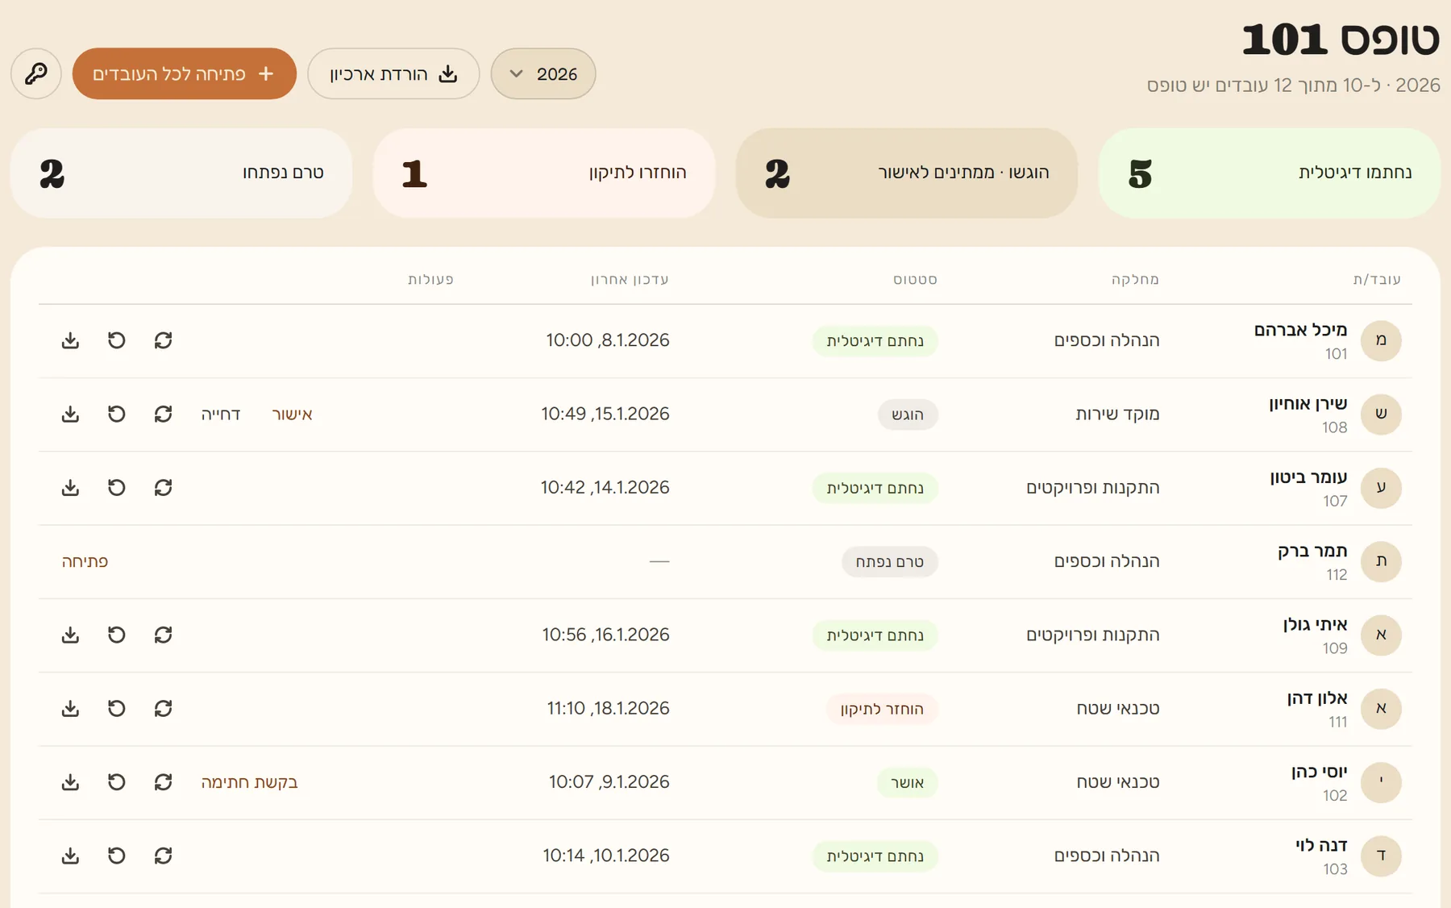Filter by הוחזרו לתיקון card
This screenshot has height=908, width=1451.
coord(544,173)
